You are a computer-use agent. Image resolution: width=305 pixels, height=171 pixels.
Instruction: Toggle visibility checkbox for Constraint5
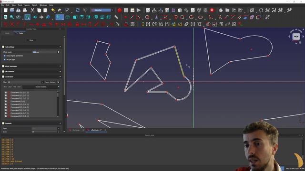(x=6, y=104)
